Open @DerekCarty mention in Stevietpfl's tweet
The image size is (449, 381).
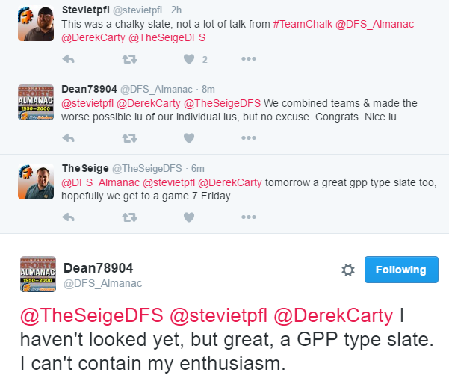click(93, 37)
